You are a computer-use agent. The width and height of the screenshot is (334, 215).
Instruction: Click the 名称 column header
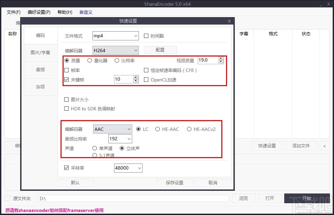pos(12,34)
